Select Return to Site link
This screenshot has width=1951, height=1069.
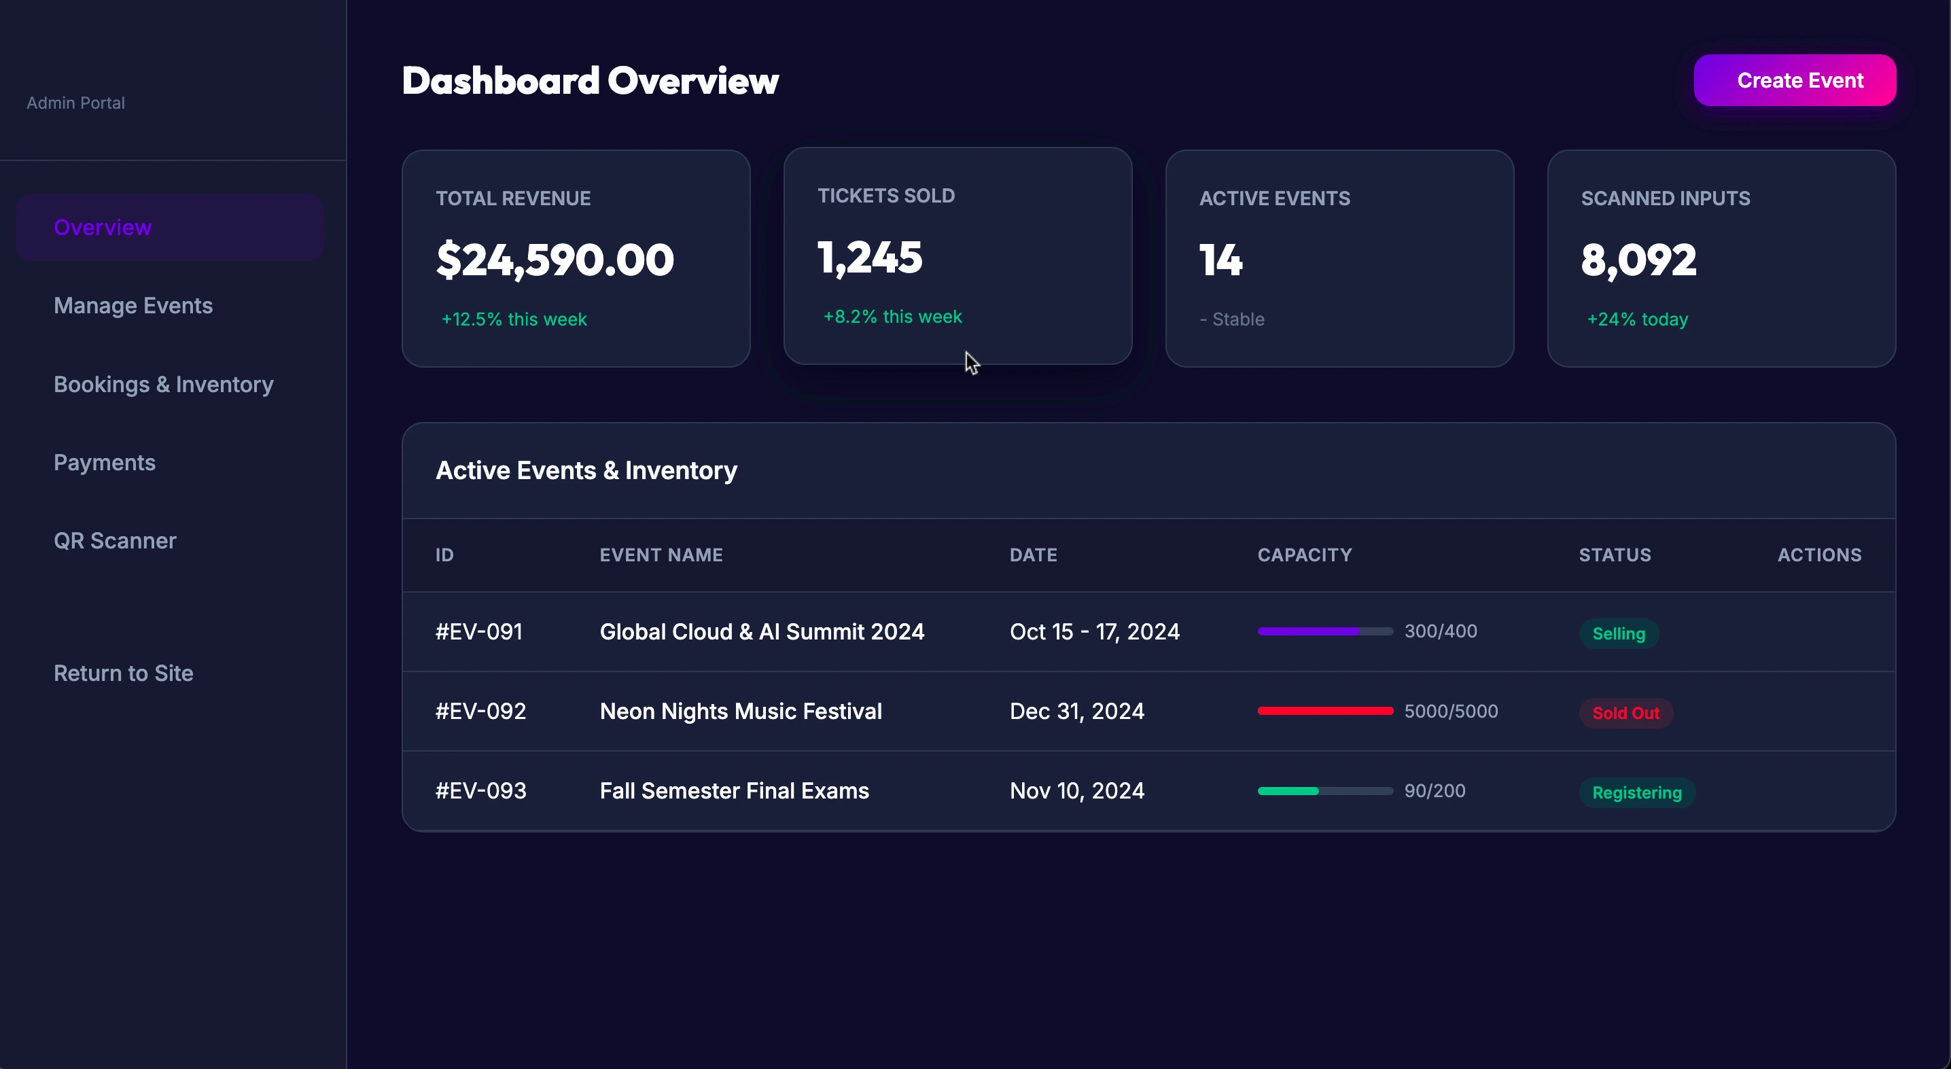(123, 673)
